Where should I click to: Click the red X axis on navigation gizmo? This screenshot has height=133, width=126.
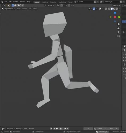tap(115, 17)
